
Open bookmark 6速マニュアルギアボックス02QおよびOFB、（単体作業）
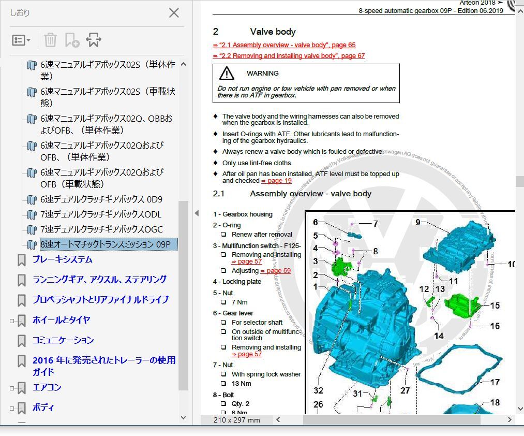tap(102, 151)
